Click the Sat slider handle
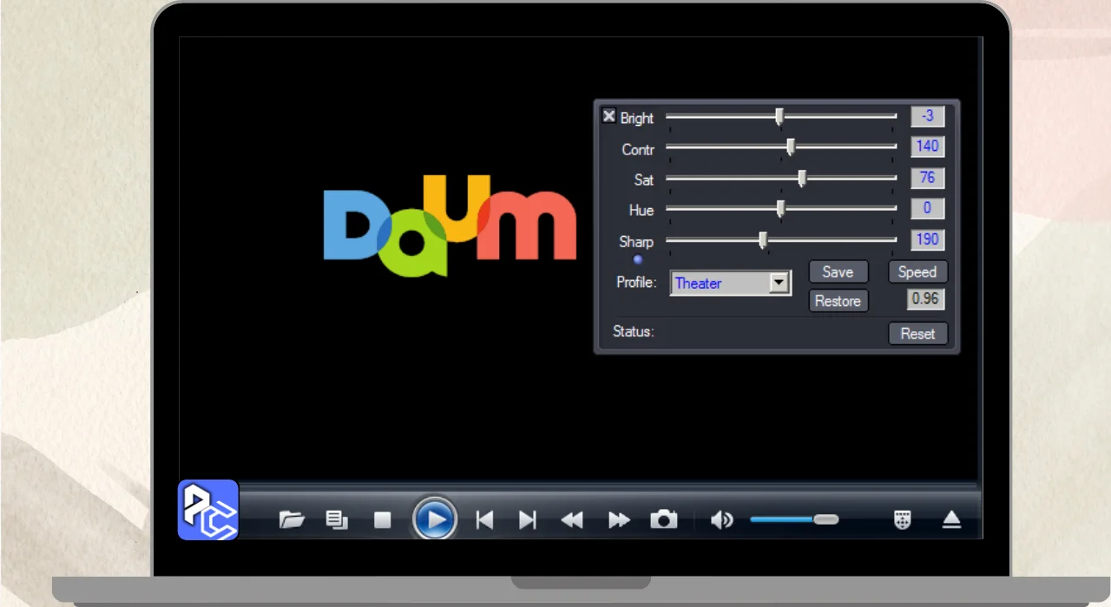 tap(802, 179)
